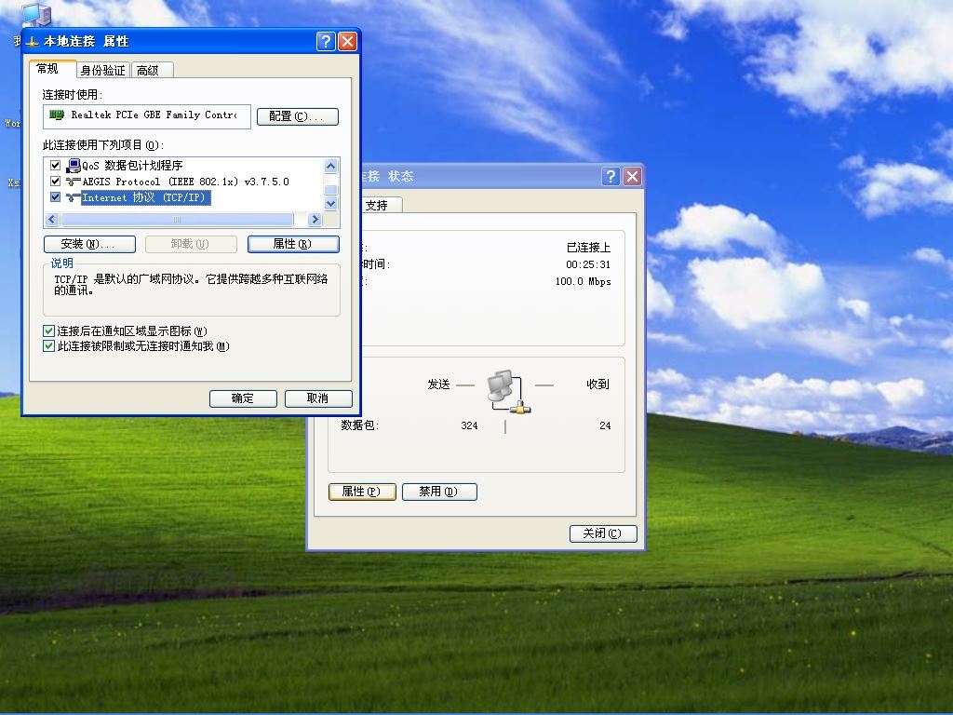Click the 数据包: label
This screenshot has width=953, height=715.
(x=360, y=425)
